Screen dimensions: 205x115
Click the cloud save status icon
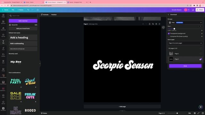[x=38, y=10]
